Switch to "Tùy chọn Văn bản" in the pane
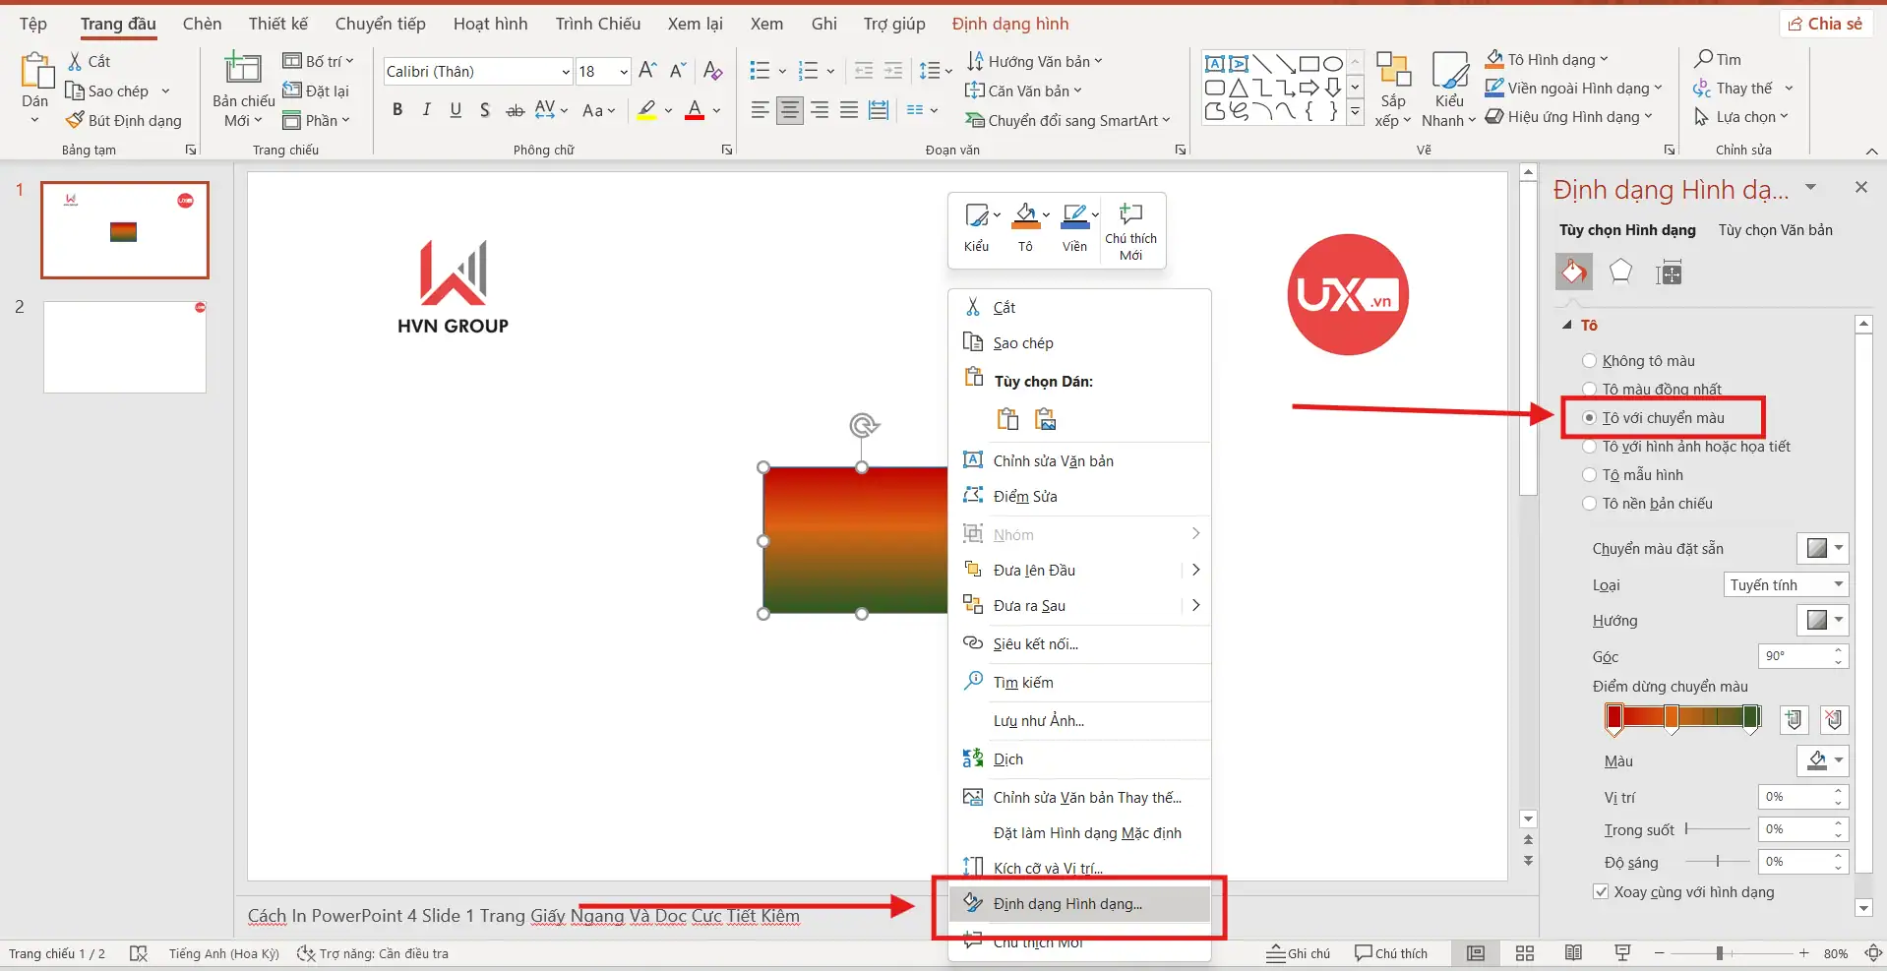Screen dimensions: 1887x971 coord(1777,229)
